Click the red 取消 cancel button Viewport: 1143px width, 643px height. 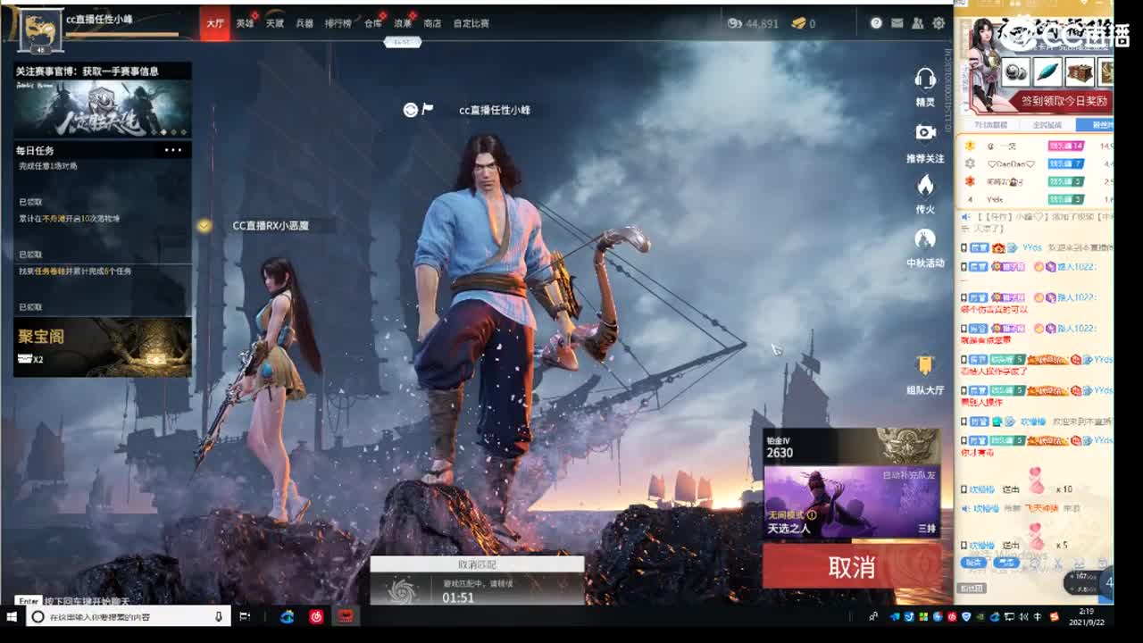(852, 567)
